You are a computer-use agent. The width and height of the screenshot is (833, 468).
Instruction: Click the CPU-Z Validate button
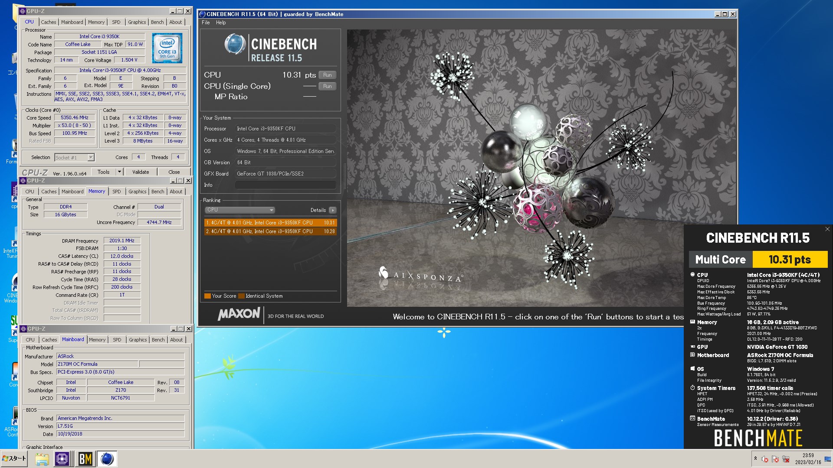tap(141, 172)
